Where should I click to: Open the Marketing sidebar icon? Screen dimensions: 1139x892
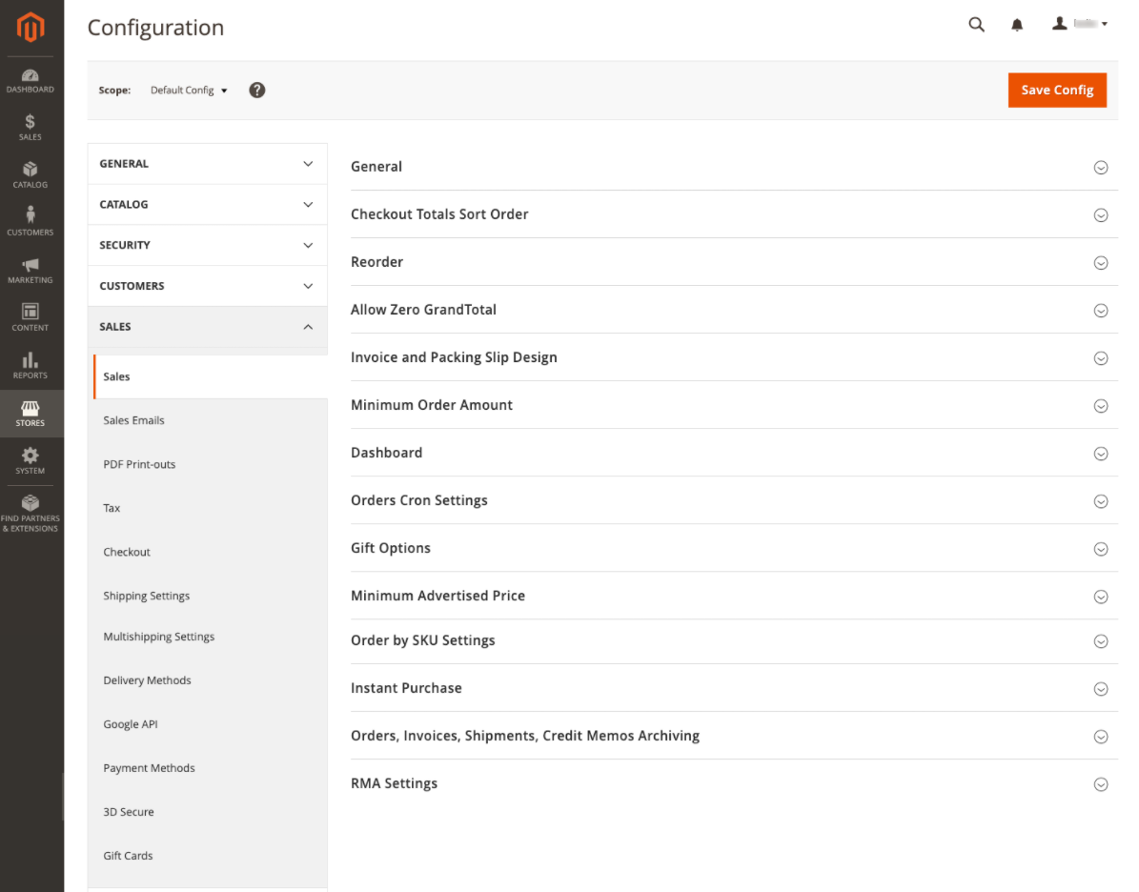pos(31,269)
